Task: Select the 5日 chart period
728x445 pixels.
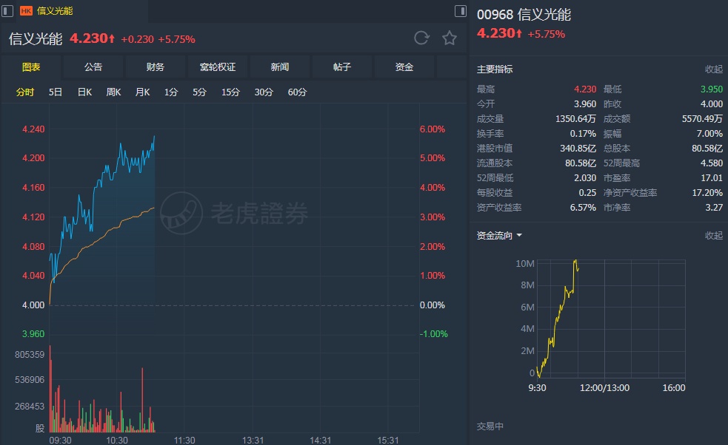Action: pyautogui.click(x=56, y=92)
